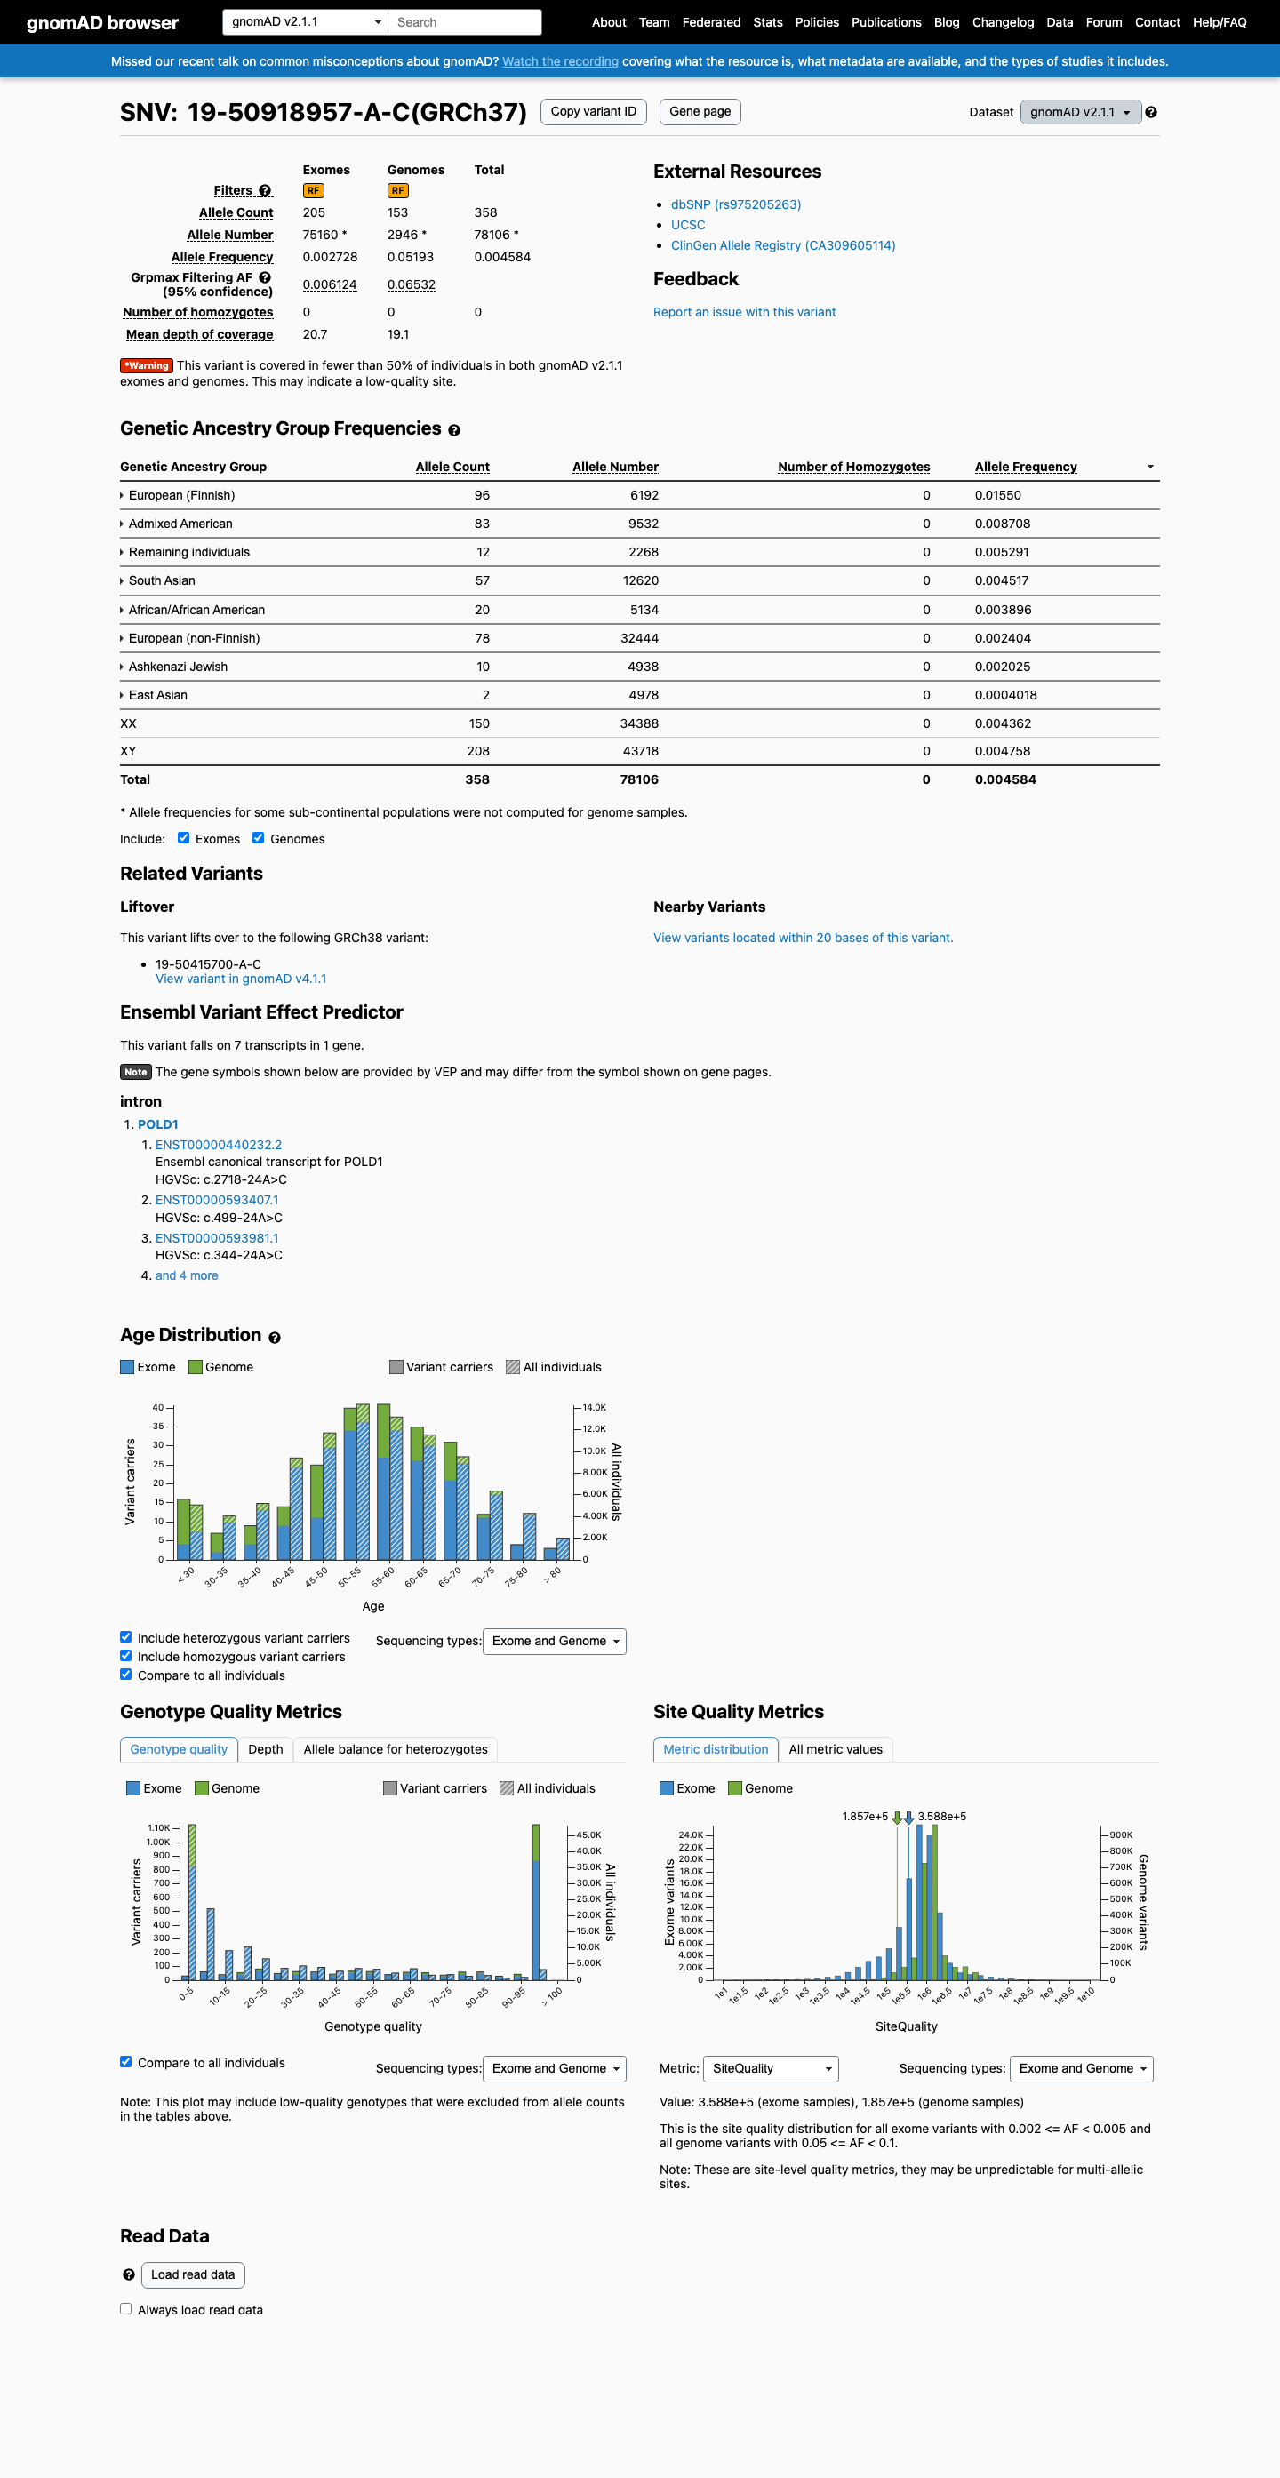
Task: Click the Exome legend swatch in Age Distribution
Action: coord(127,1367)
